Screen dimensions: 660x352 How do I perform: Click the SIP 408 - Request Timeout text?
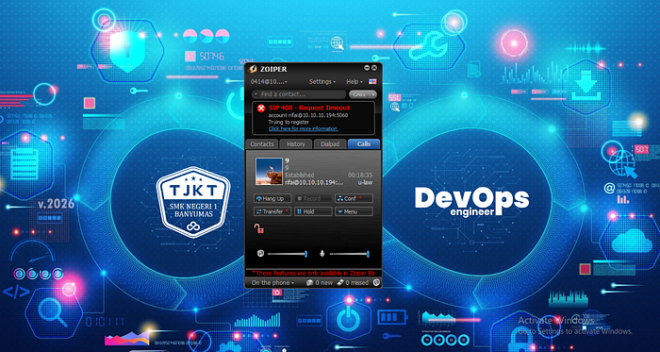(x=309, y=108)
